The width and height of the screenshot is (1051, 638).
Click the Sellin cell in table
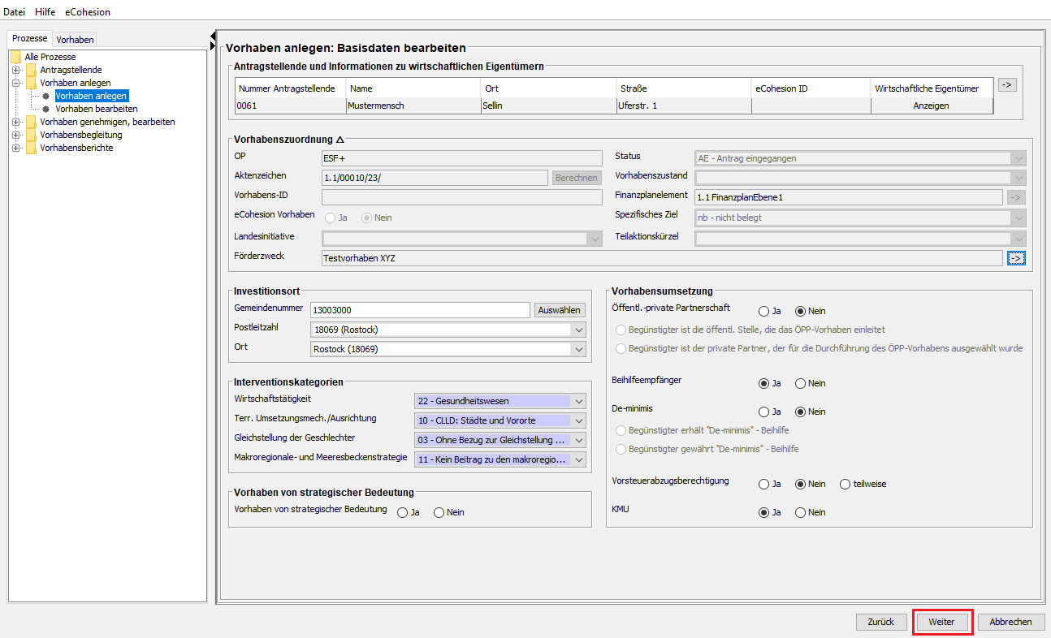pos(549,106)
